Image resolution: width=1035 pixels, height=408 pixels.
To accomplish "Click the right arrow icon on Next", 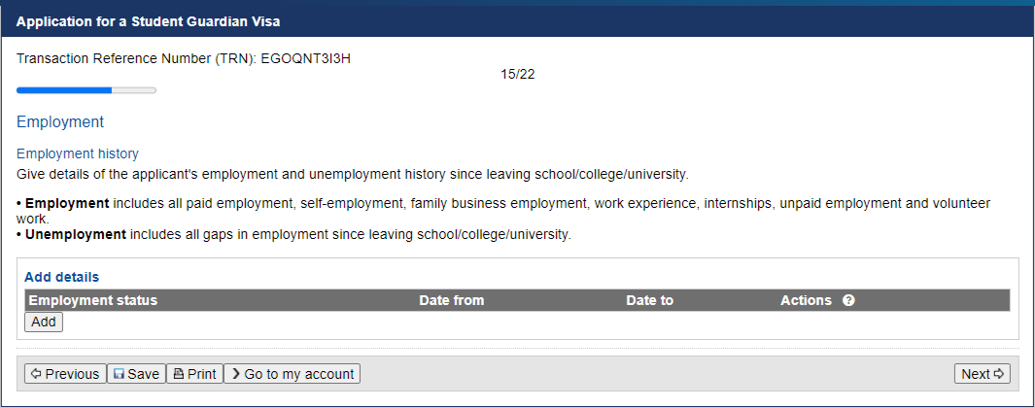I will (998, 374).
